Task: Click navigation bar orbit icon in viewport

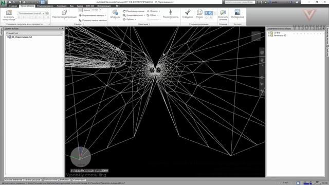Action: (x=262, y=78)
